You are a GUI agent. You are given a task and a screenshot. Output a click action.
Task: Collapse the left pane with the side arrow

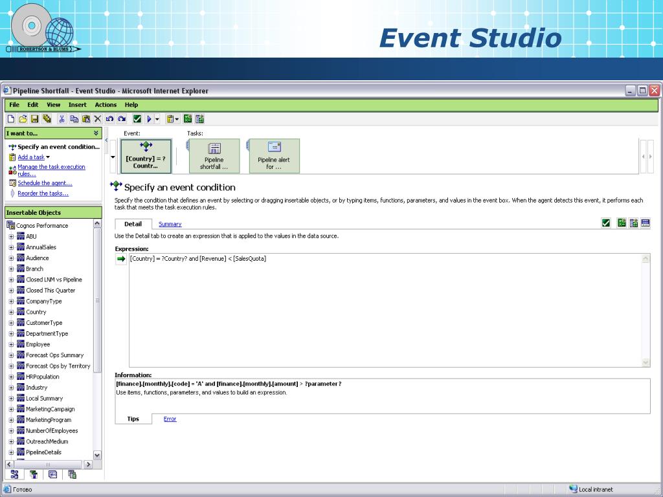pyautogui.click(x=106, y=140)
